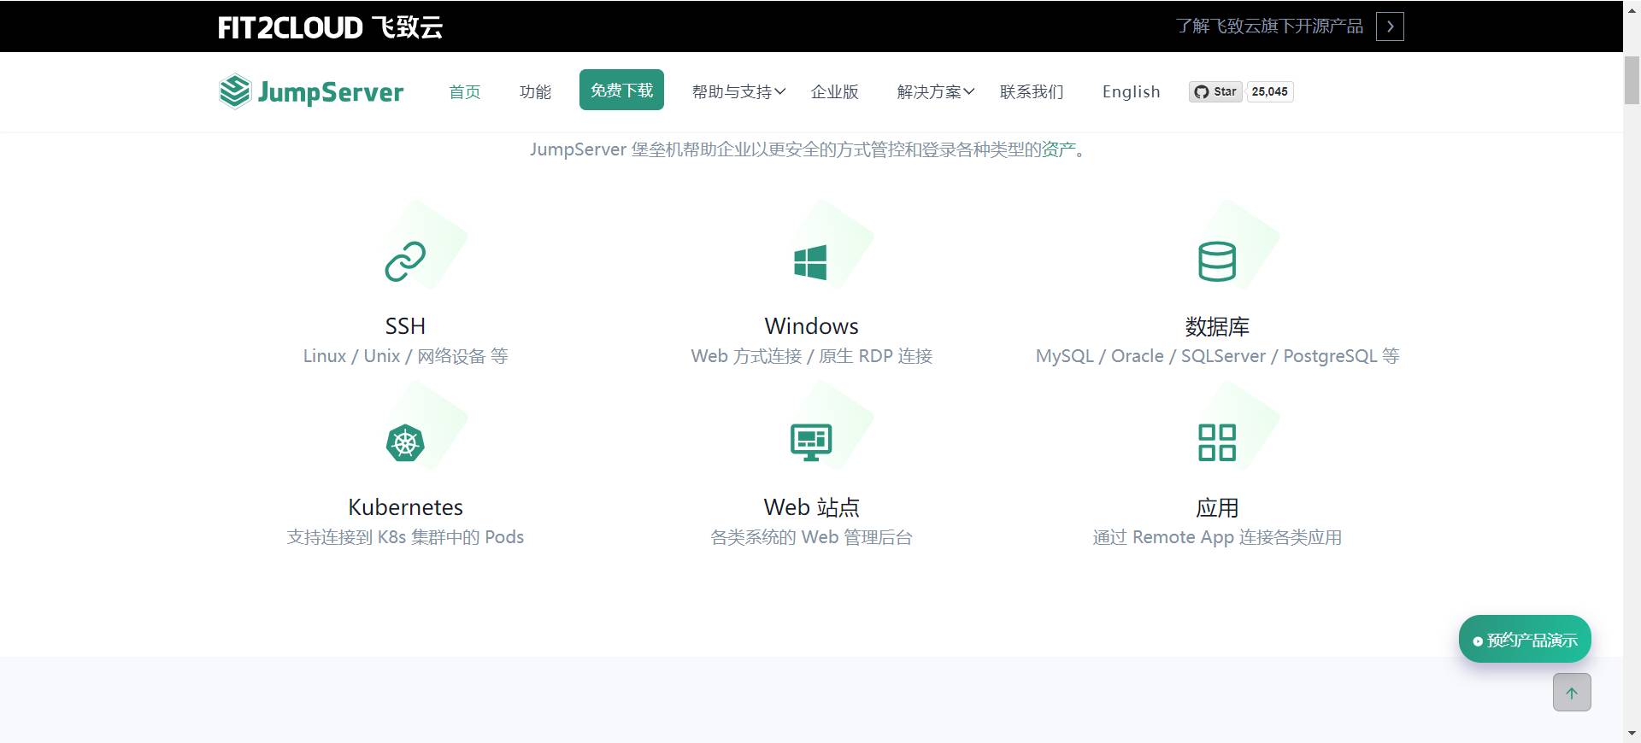This screenshot has width=1641, height=743.
Task: Click the Kubernetes helm wheel icon
Action: pyautogui.click(x=405, y=442)
